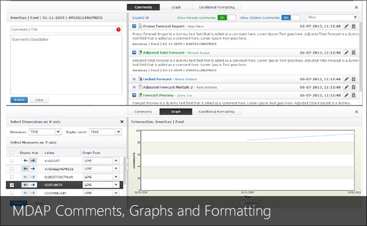Click the red error icon in Comment's Title
367x226 pixels.
[x=119, y=29]
